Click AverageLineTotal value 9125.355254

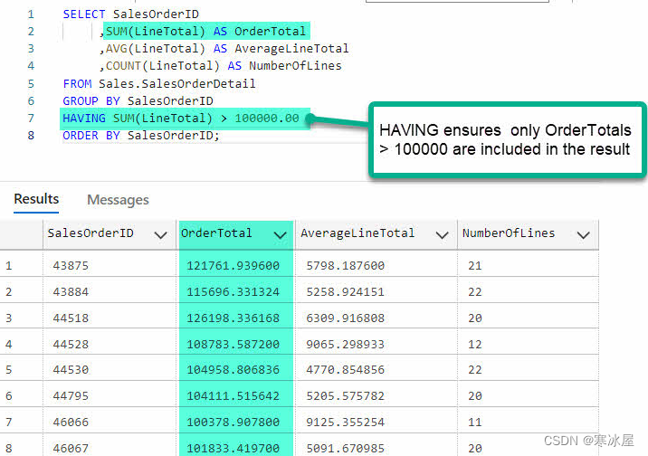click(x=346, y=423)
